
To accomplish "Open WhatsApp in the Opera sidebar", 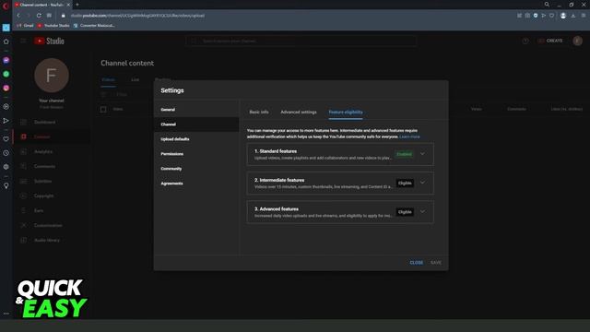I will coord(6,74).
